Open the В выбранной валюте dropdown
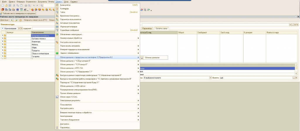The height and width of the screenshot is (131, 300). point(210,78)
